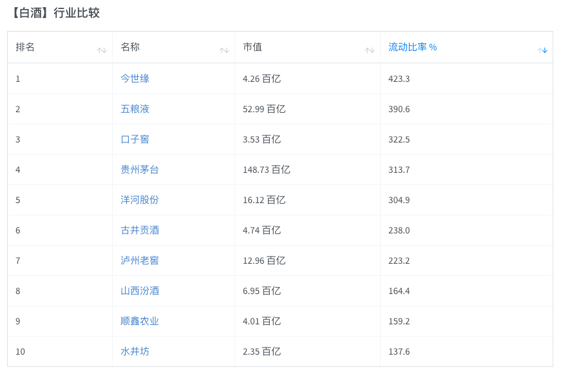561x374 pixels.
Task: Click the 名称 header label
Action: tap(130, 47)
